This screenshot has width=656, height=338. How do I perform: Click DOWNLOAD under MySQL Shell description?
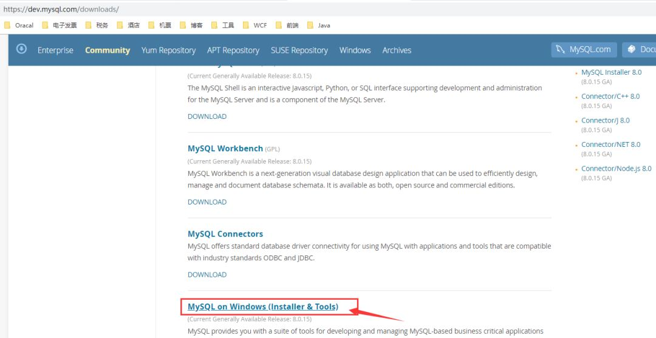pyautogui.click(x=207, y=117)
